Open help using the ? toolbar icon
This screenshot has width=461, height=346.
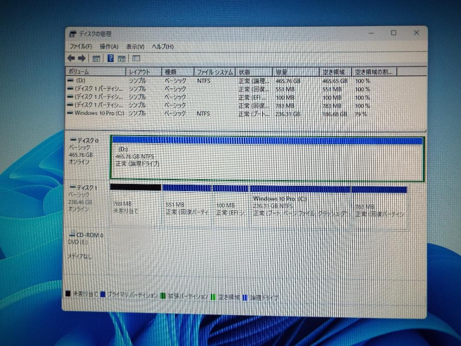pos(110,59)
